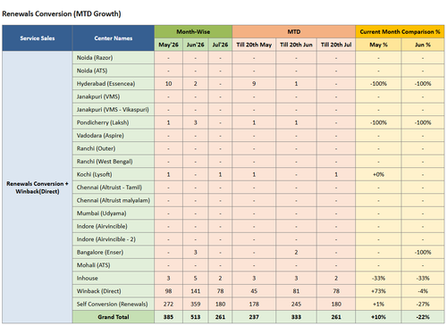Image resolution: width=447 pixels, height=326 pixels.
Task: Select Pondicherry Jun % value -100%
Action: coord(423,122)
